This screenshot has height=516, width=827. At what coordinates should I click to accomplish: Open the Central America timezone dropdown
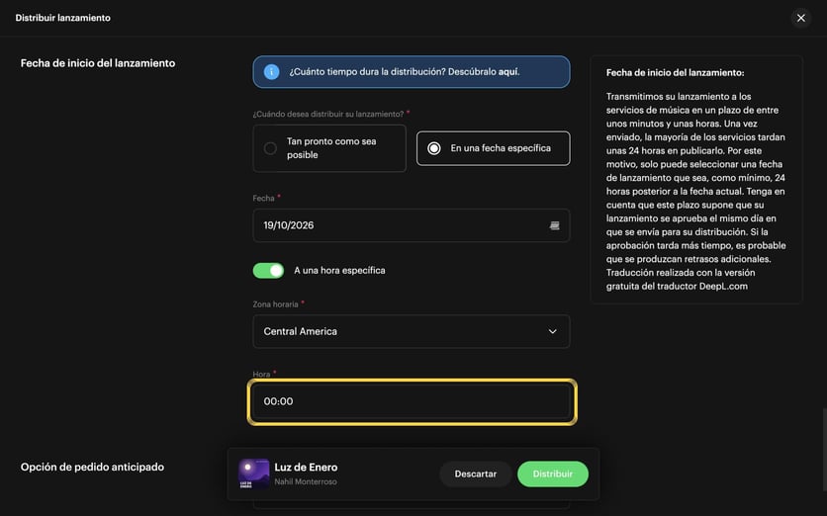pos(412,331)
